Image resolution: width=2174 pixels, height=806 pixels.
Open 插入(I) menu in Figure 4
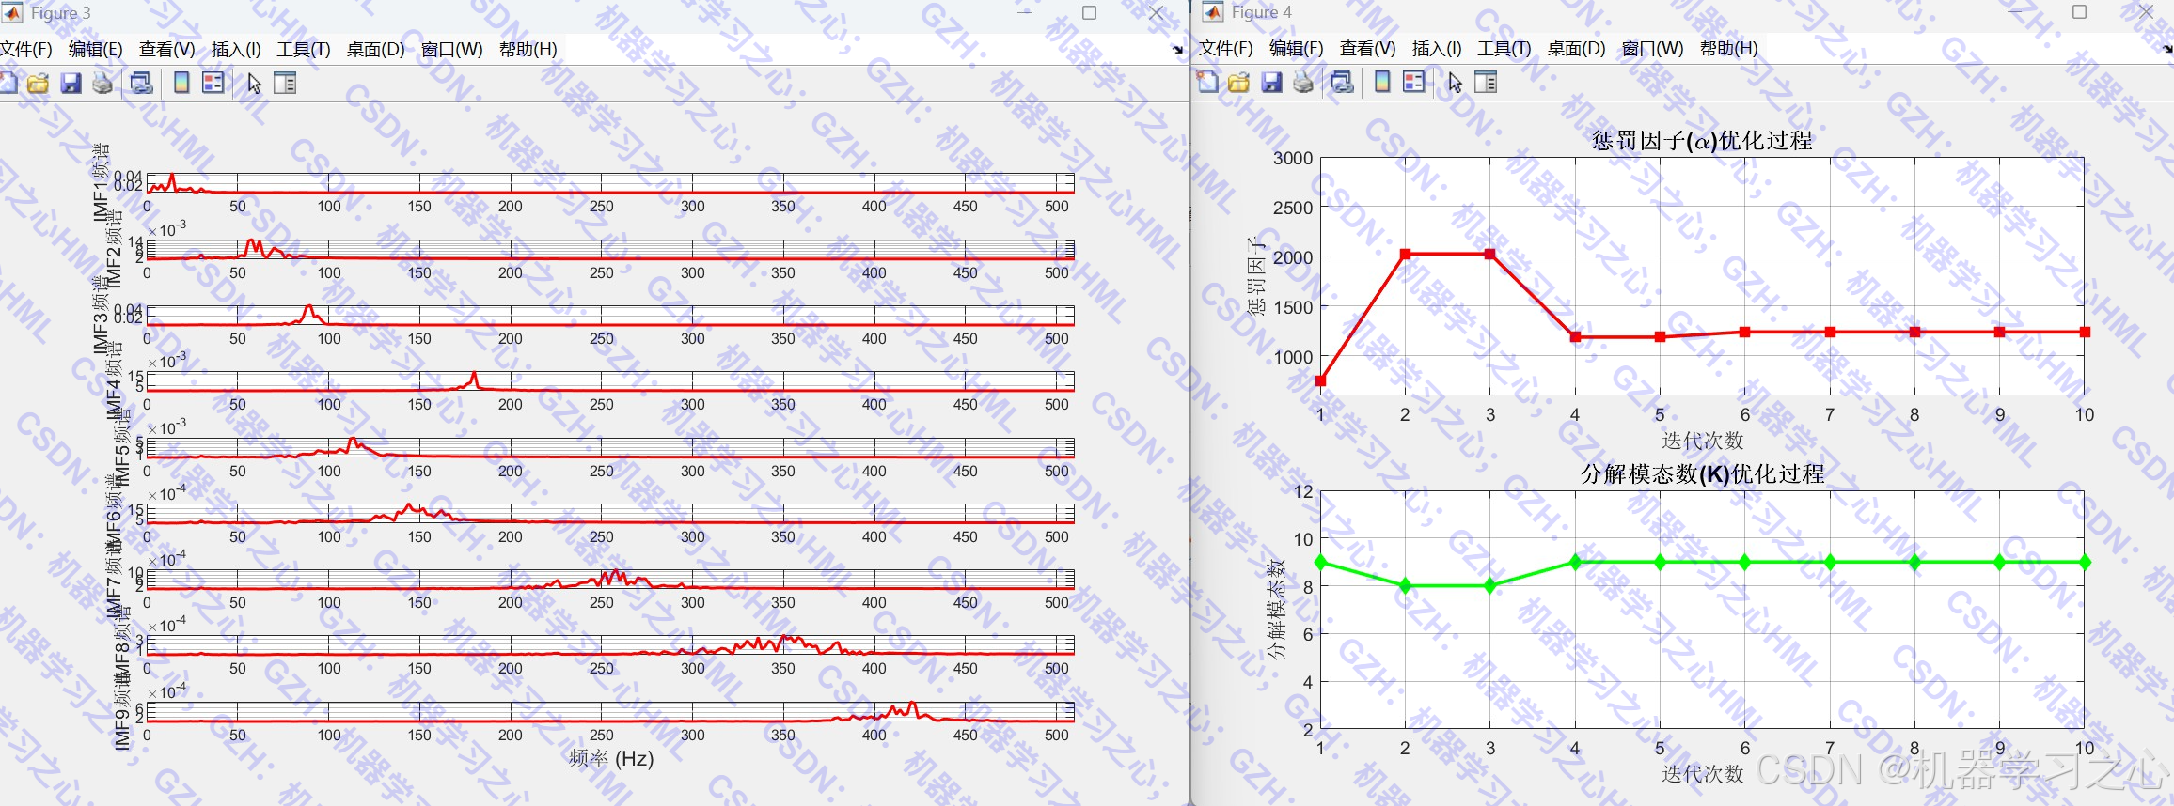(1437, 48)
